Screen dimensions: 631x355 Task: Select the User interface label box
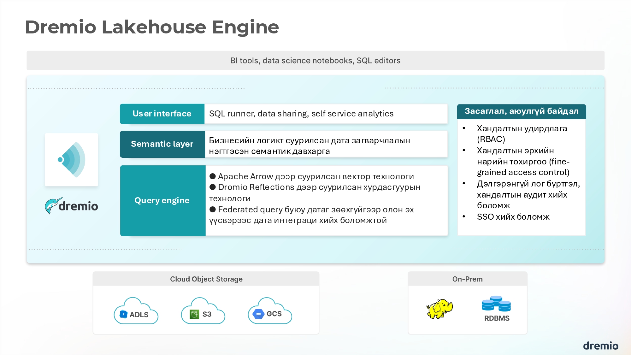click(x=162, y=114)
